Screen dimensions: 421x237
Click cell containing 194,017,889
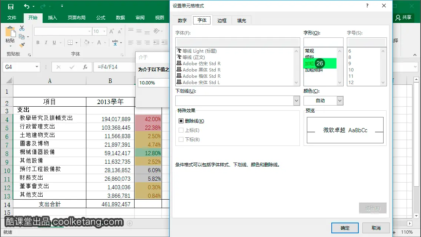pyautogui.click(x=110, y=119)
